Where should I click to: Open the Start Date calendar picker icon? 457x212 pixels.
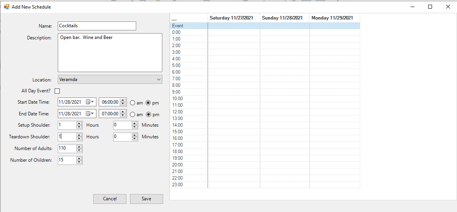click(90, 102)
